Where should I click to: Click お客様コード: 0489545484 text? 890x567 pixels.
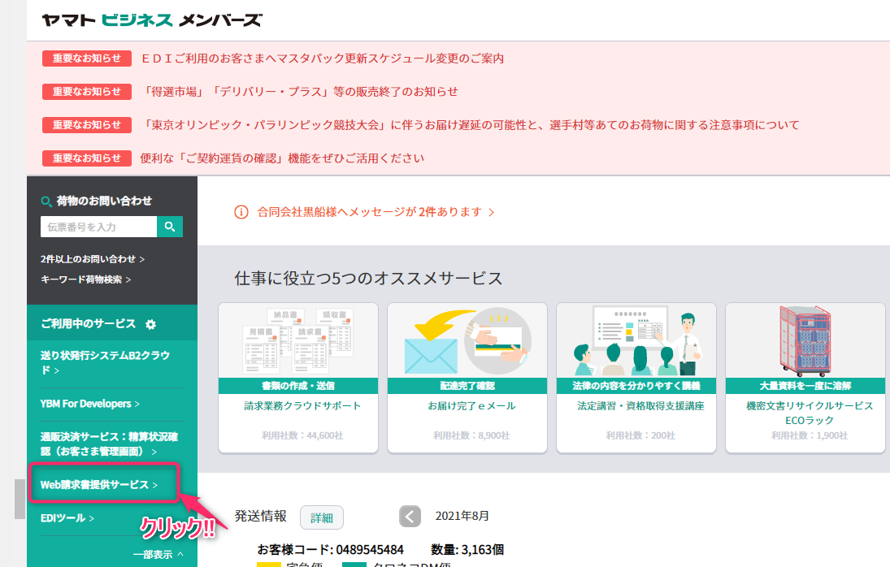click(330, 549)
